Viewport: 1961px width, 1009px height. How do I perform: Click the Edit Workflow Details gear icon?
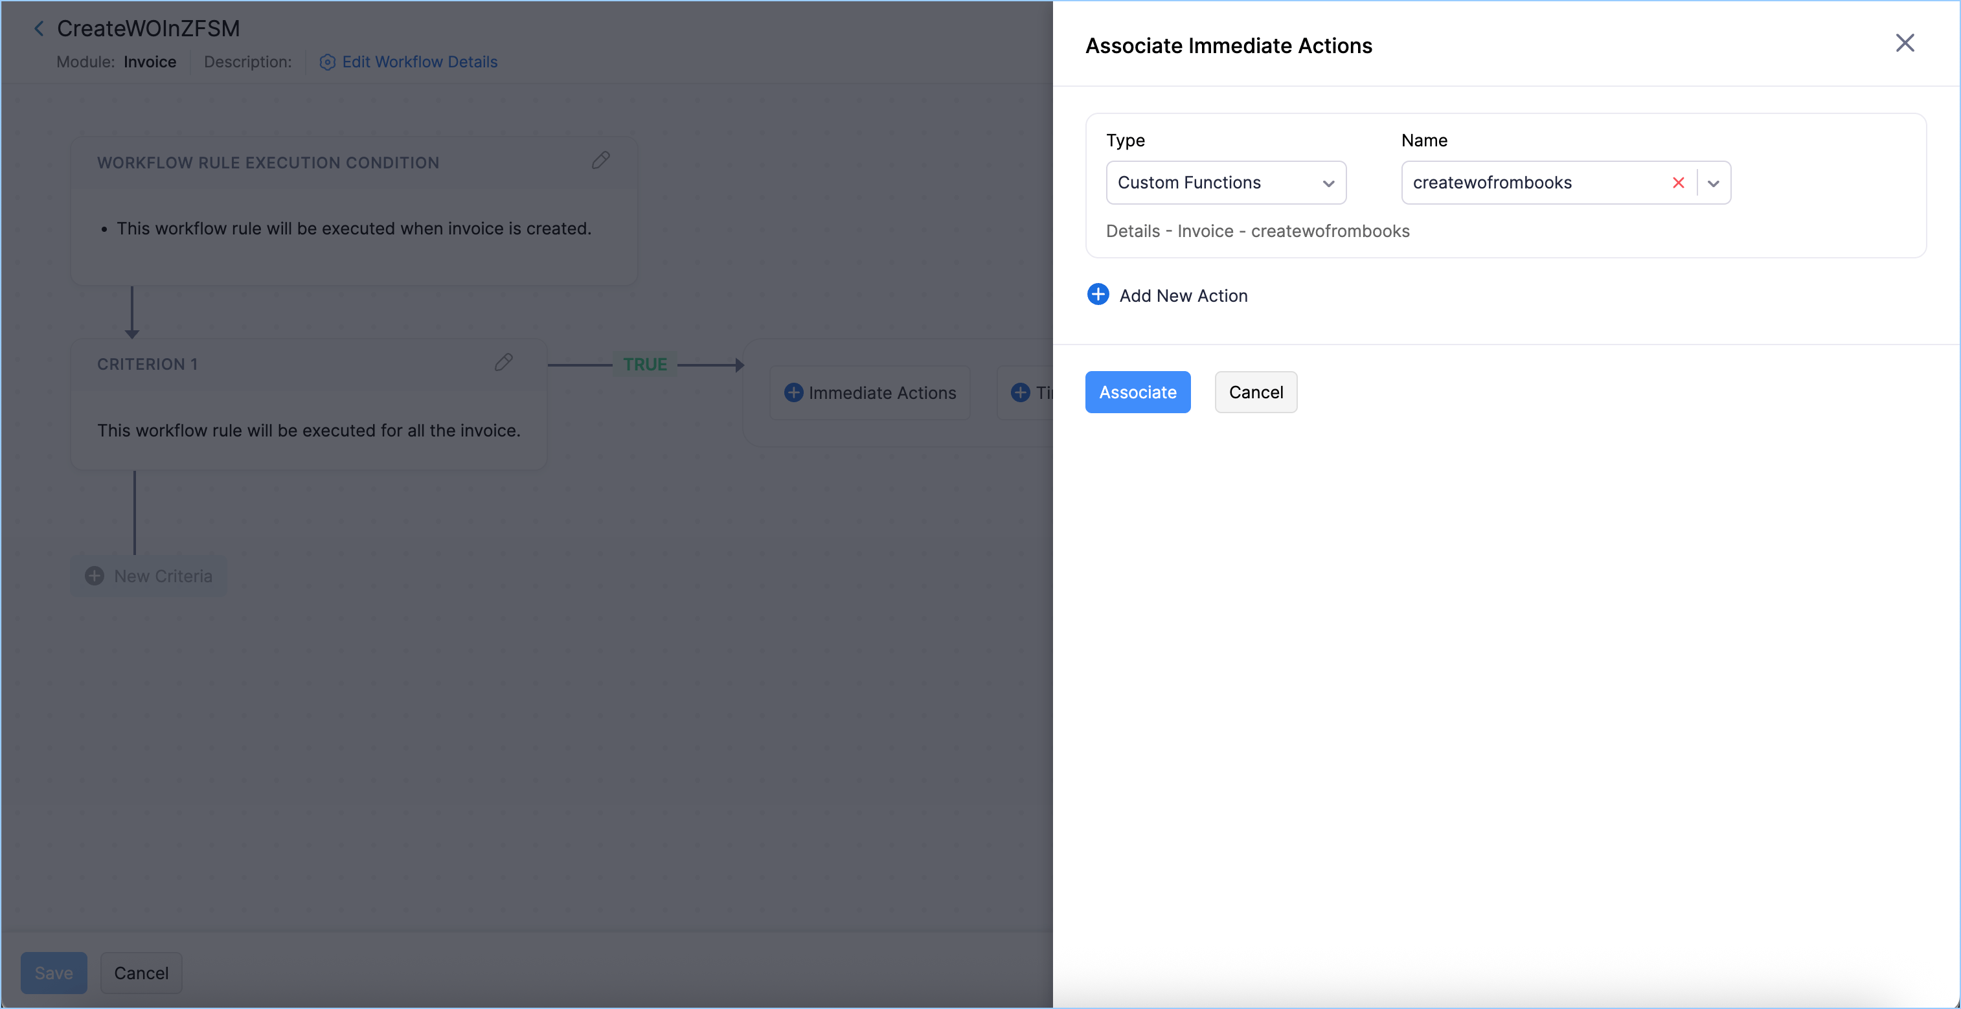(x=327, y=62)
